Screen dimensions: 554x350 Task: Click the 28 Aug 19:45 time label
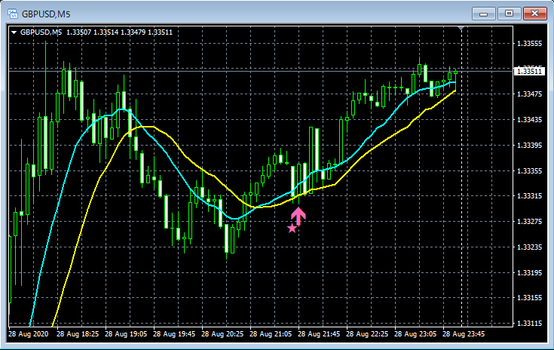tap(174, 333)
